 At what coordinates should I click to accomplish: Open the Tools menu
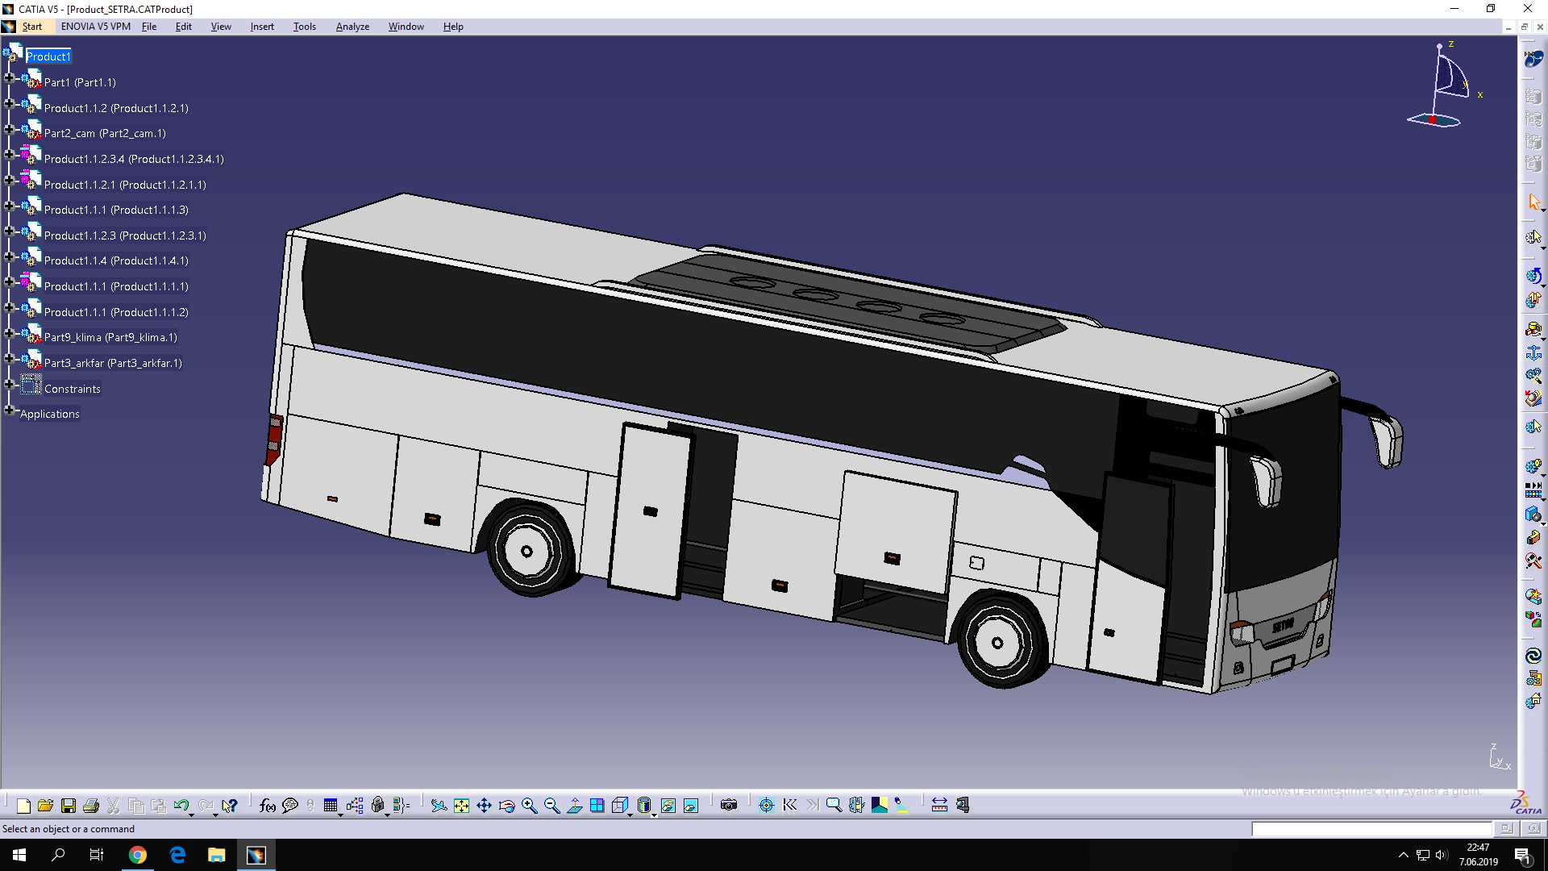point(305,27)
